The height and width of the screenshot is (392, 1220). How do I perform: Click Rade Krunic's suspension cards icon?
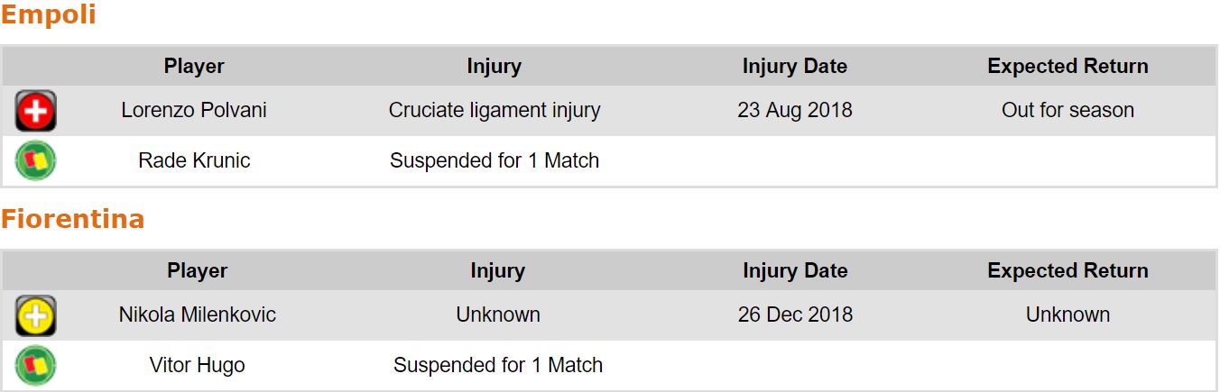pos(35,161)
